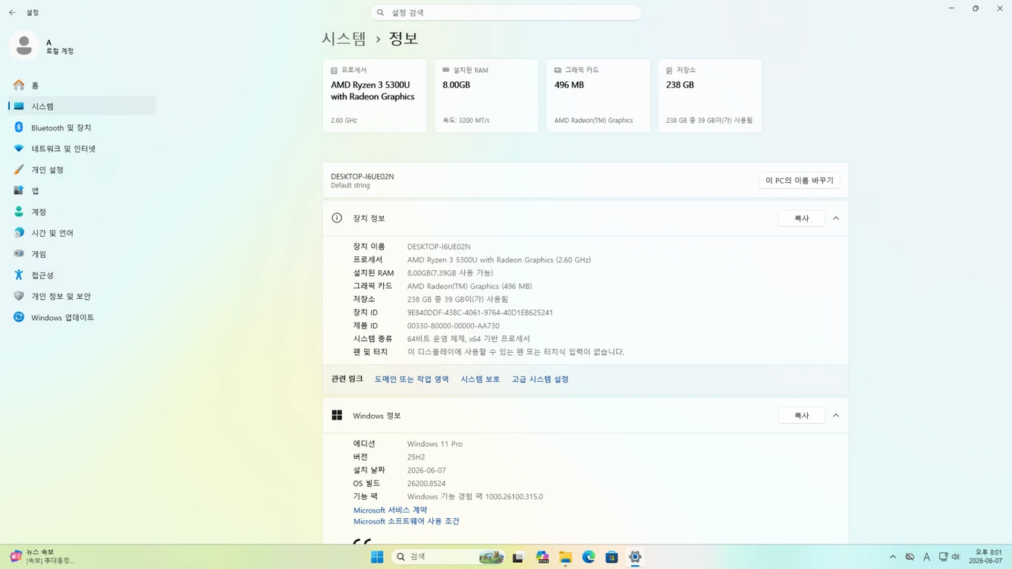
Task: Open Microsoft 서비스 계약 link
Action: [390, 511]
